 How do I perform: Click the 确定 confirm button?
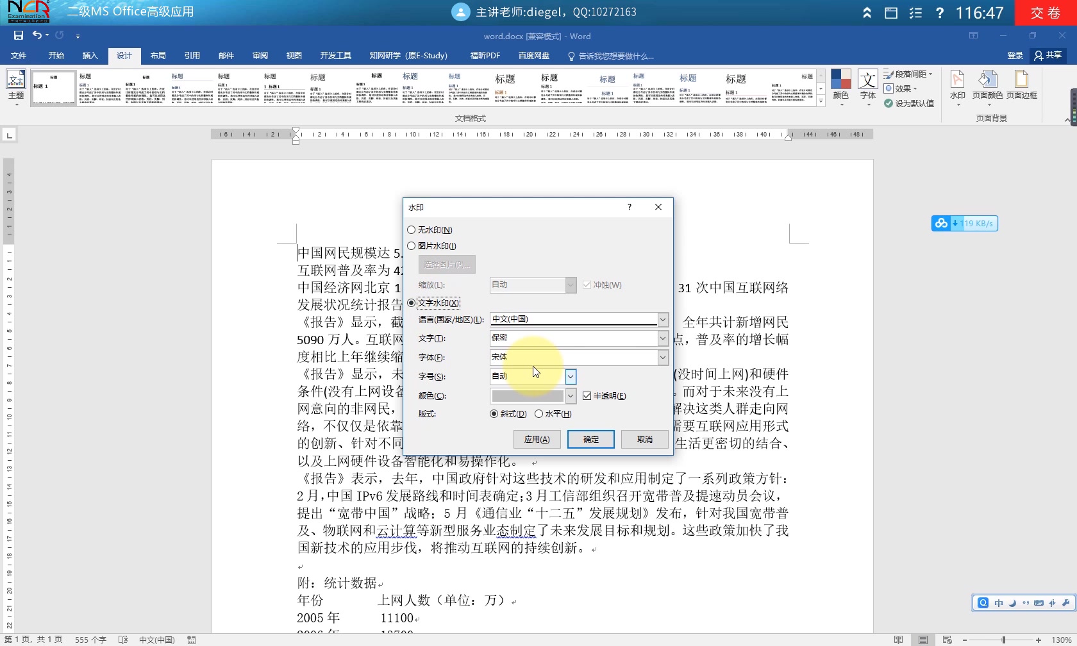590,440
